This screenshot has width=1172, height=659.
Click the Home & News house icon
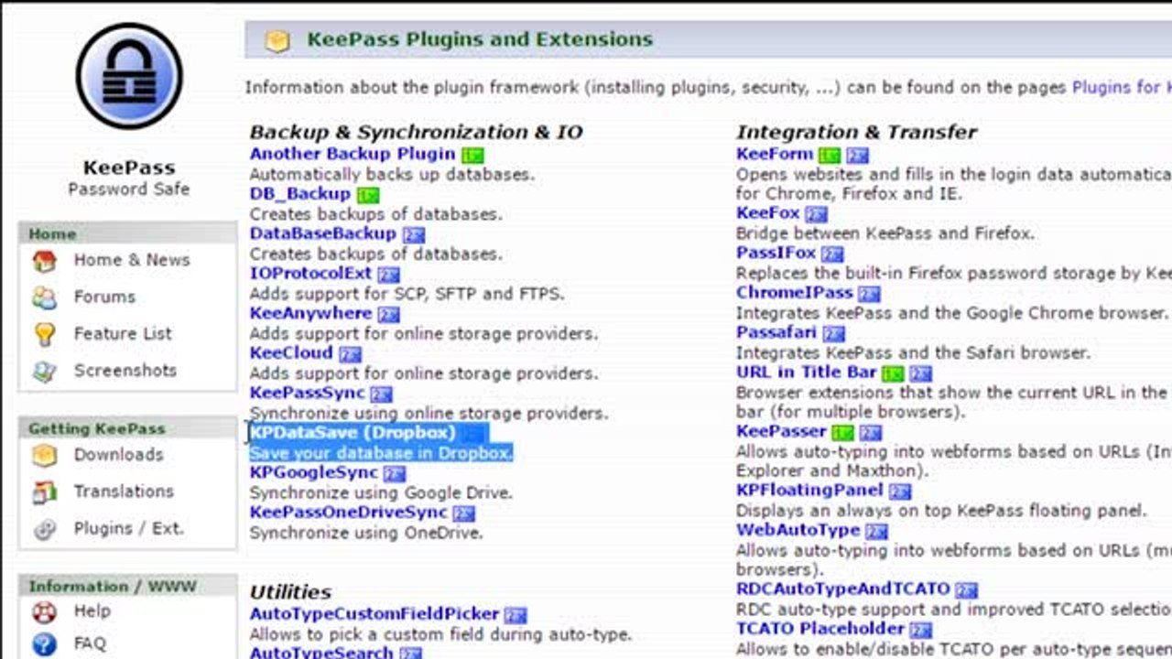coord(44,261)
